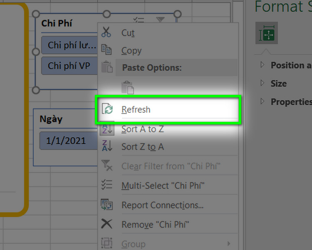The width and height of the screenshot is (312, 250).
Task: Select the 1/1/2021 slicer item
Action: 69,141
